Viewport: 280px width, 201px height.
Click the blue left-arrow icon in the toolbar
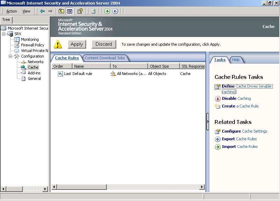coord(115,11)
